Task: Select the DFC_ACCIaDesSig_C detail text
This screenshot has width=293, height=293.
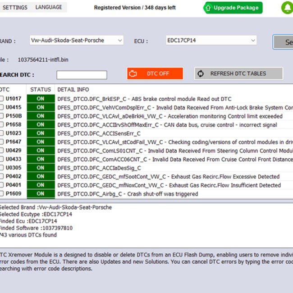Action: 99,168
